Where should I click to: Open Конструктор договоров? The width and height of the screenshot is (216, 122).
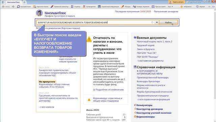pos(150,109)
